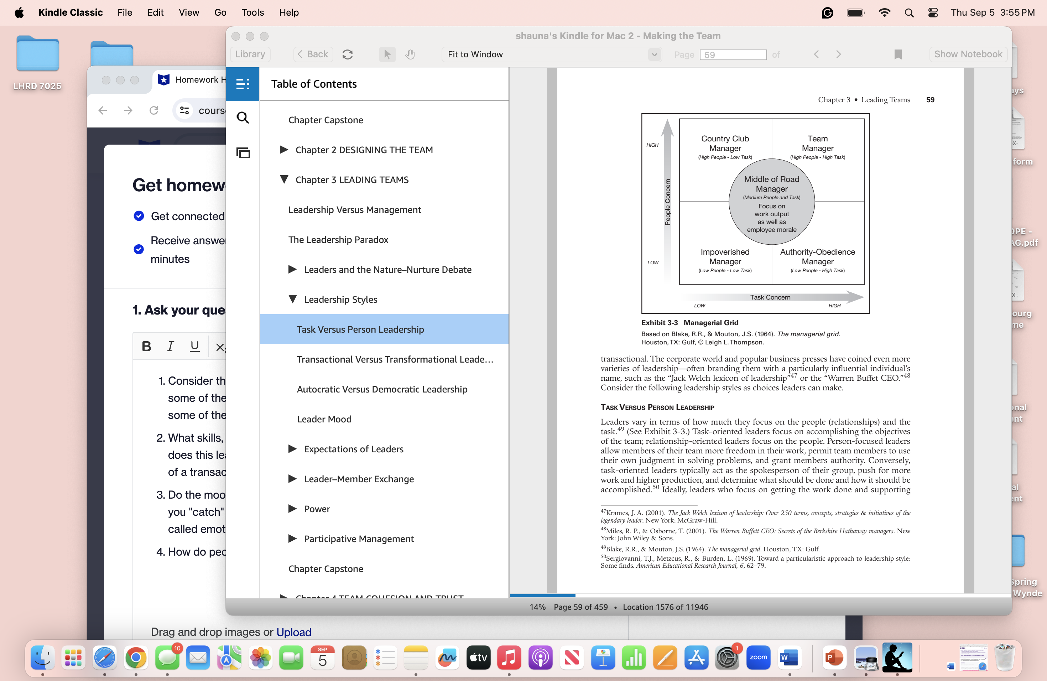This screenshot has width=1047, height=681.
Task: Click the Library button in toolbar
Action: (x=250, y=54)
